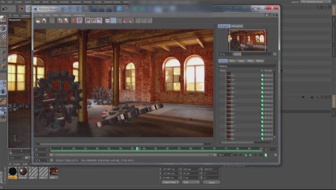
Task: Select frame 82 in the History list
Action: pos(246,105)
